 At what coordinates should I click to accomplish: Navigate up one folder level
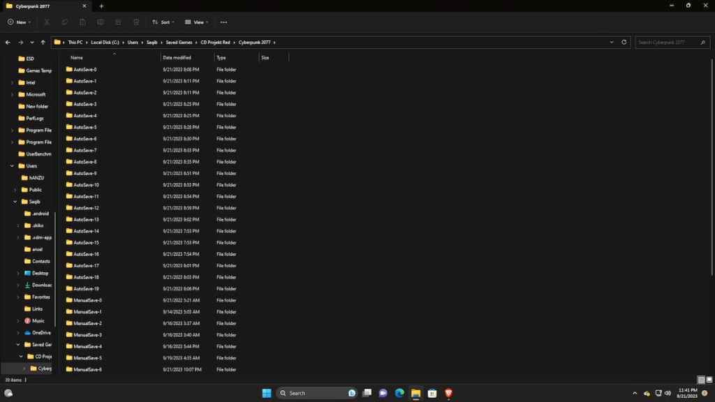43,42
